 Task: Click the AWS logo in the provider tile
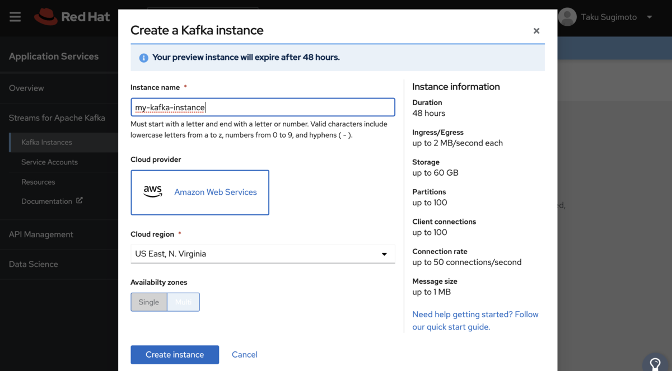pyautogui.click(x=153, y=192)
